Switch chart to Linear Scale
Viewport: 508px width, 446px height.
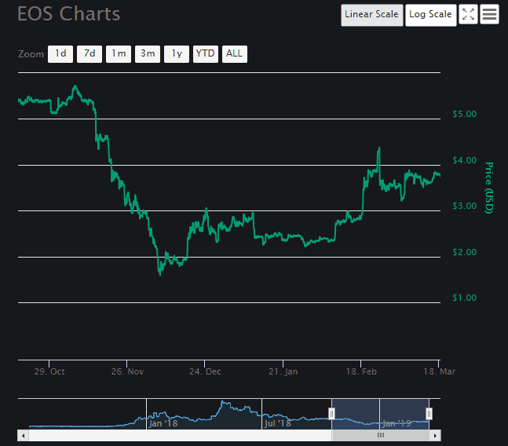372,15
